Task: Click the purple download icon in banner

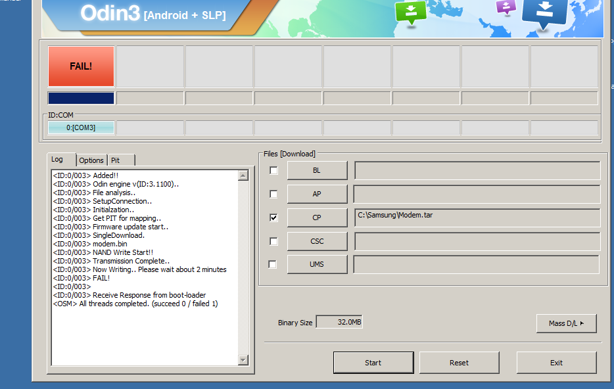Action: tap(506, 7)
